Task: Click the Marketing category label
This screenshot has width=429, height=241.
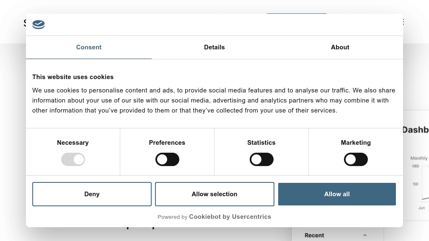Action: pos(356,143)
